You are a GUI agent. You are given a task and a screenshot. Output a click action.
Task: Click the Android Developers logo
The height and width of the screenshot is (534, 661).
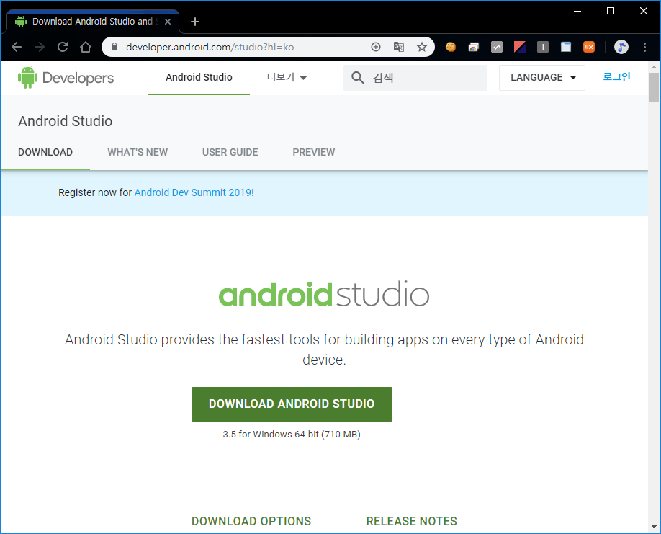66,78
